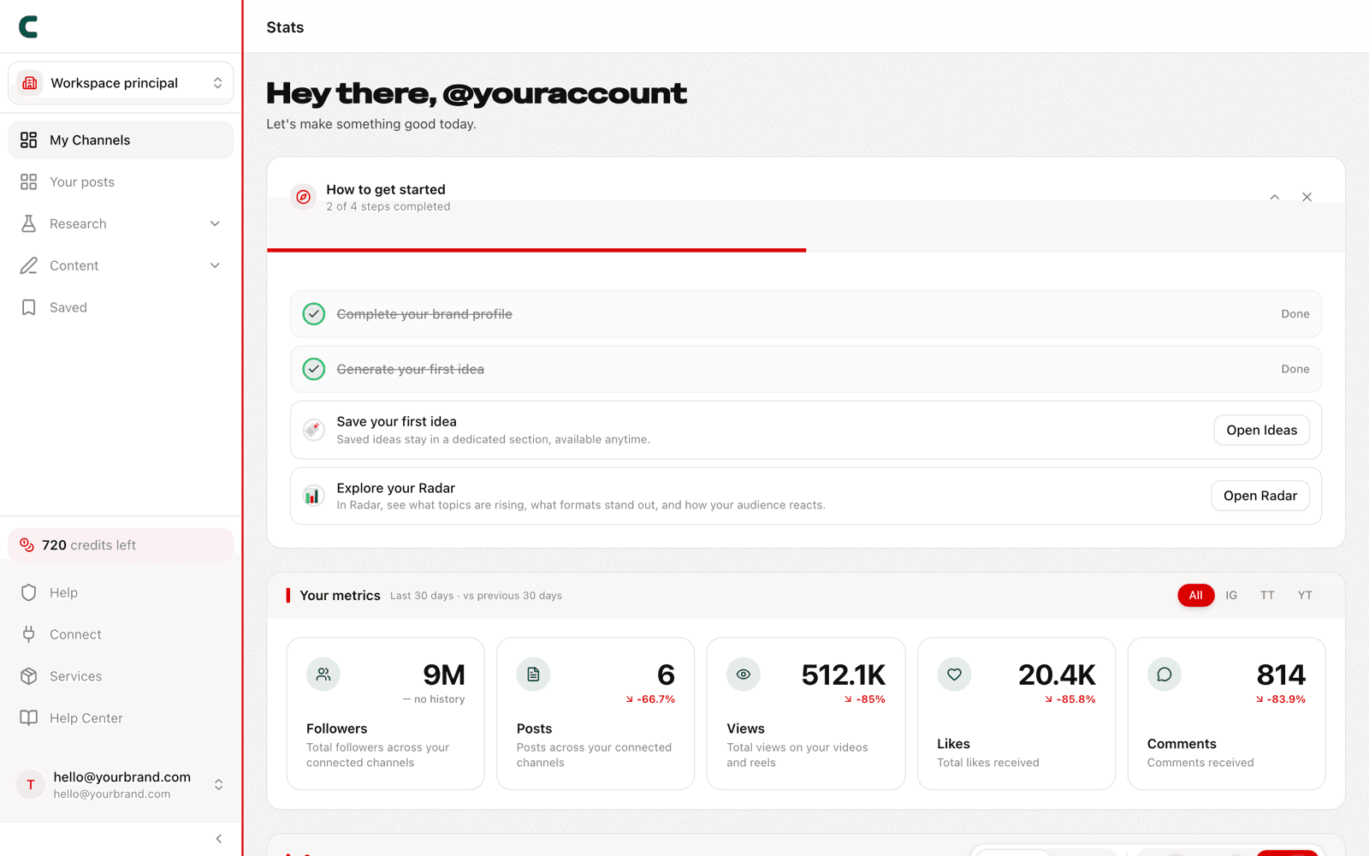
Task: Click the Open Radar button
Action: 1260,496
